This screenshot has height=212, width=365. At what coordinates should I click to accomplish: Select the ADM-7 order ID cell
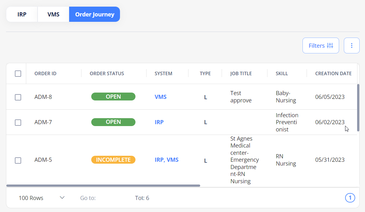coord(43,122)
